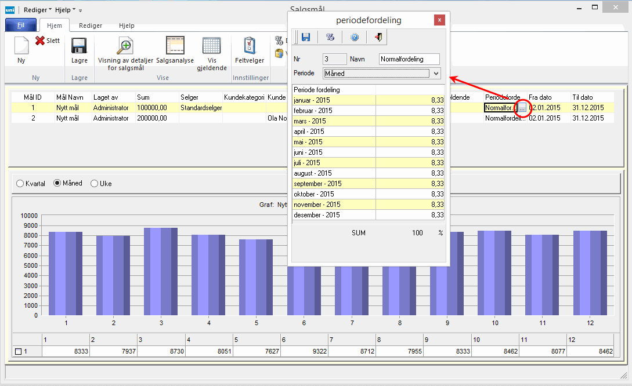Image resolution: width=632 pixels, height=386 pixels.
Task: Click the Vis gjeldende calendar icon
Action: (211, 46)
